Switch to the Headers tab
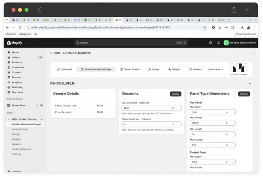 tap(195, 69)
